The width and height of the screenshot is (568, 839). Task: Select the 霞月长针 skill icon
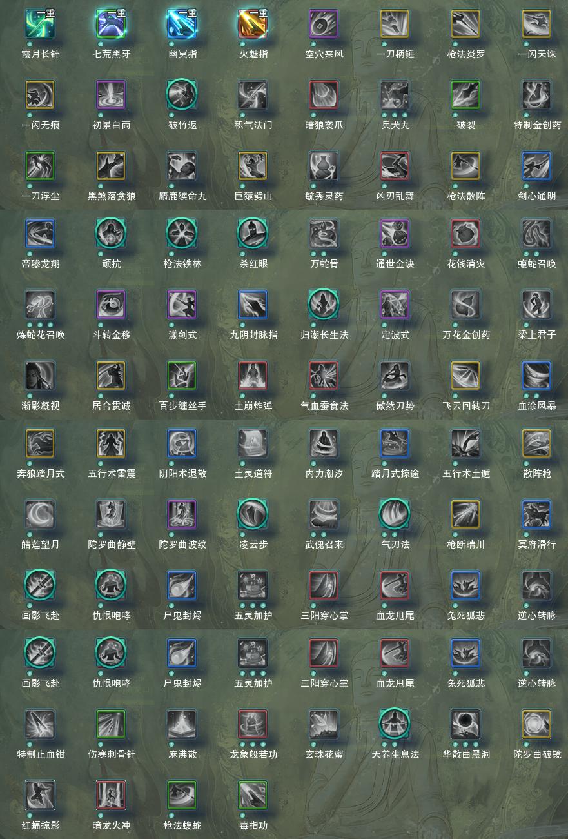pos(40,24)
